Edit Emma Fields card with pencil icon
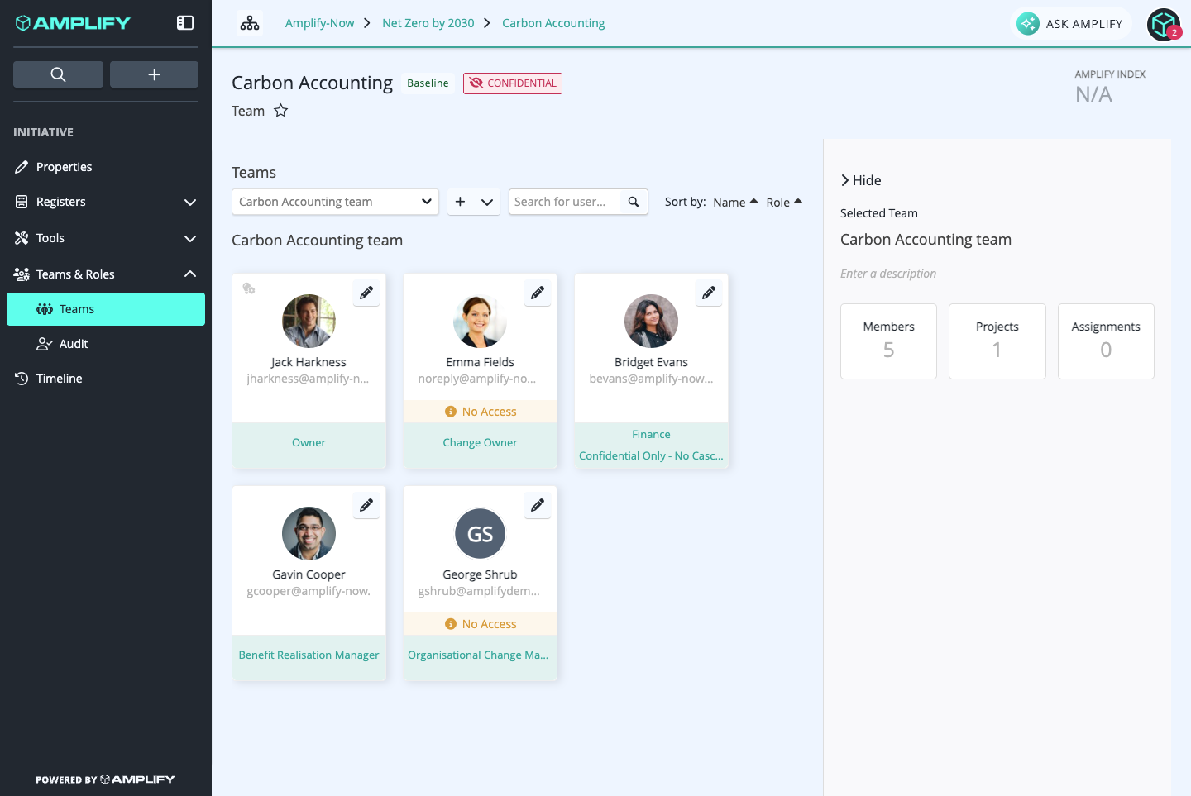The width and height of the screenshot is (1191, 796). point(538,293)
